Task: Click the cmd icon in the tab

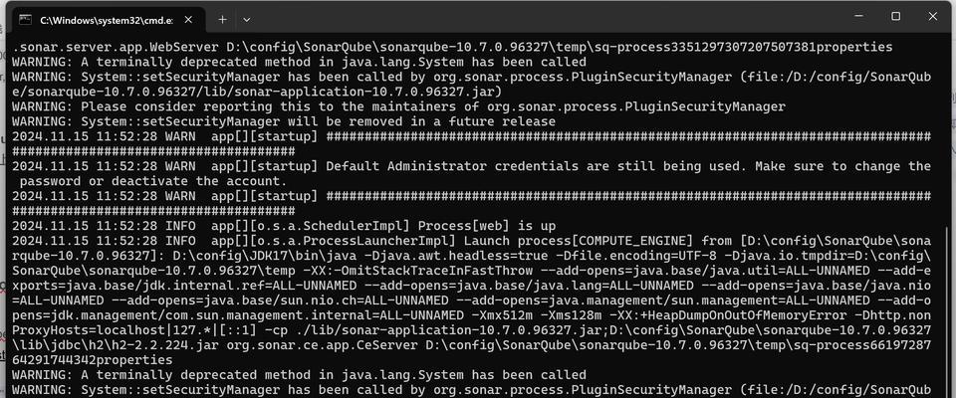Action: pyautogui.click(x=26, y=20)
